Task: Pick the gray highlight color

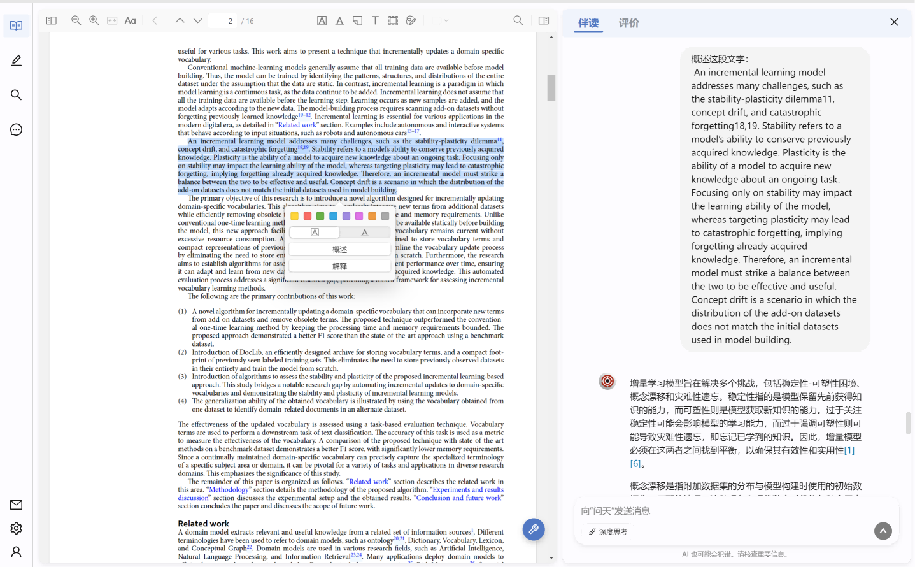Action: pyautogui.click(x=385, y=216)
